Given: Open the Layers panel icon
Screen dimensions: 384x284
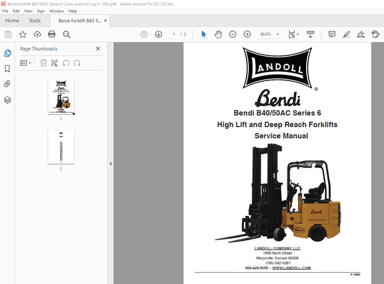Looking at the screenshot, I should click(x=7, y=100).
